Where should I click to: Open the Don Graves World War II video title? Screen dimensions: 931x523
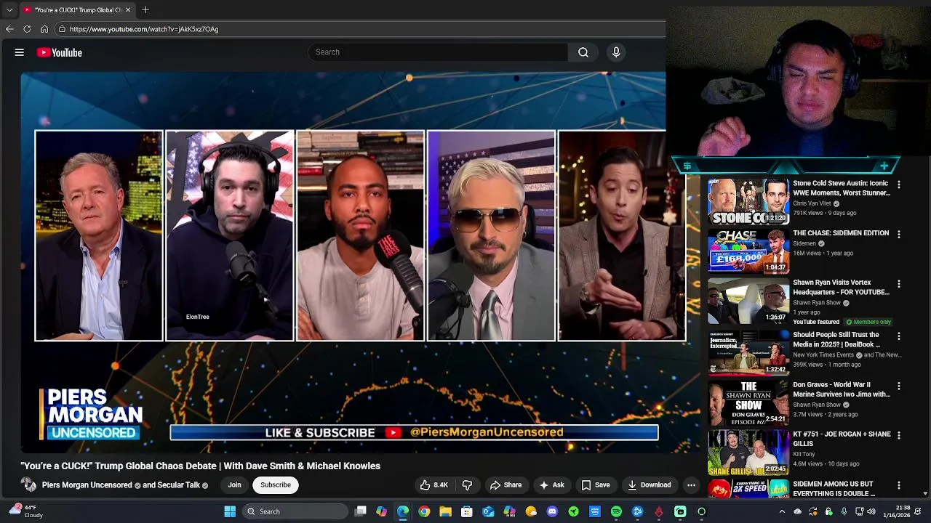[x=842, y=389]
